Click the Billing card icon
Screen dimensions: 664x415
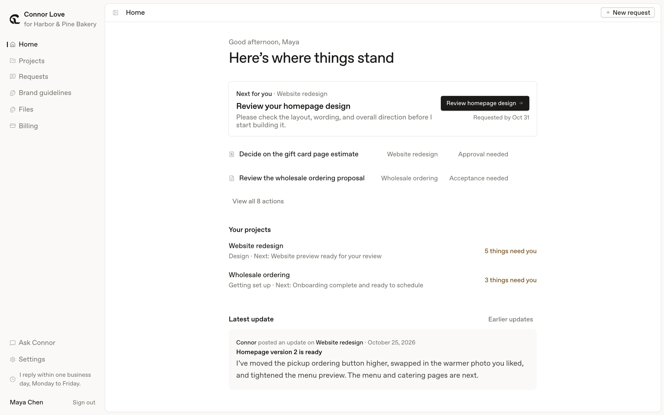(13, 126)
